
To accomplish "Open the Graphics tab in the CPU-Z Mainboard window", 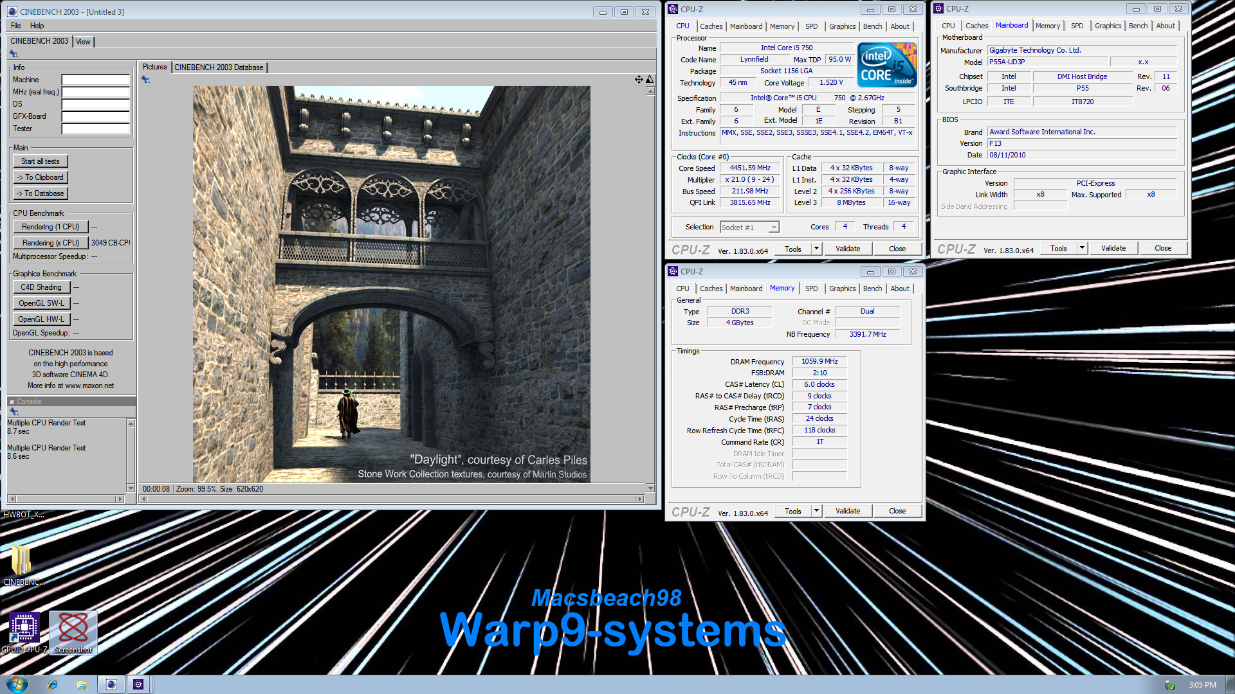I will 1108,26.
